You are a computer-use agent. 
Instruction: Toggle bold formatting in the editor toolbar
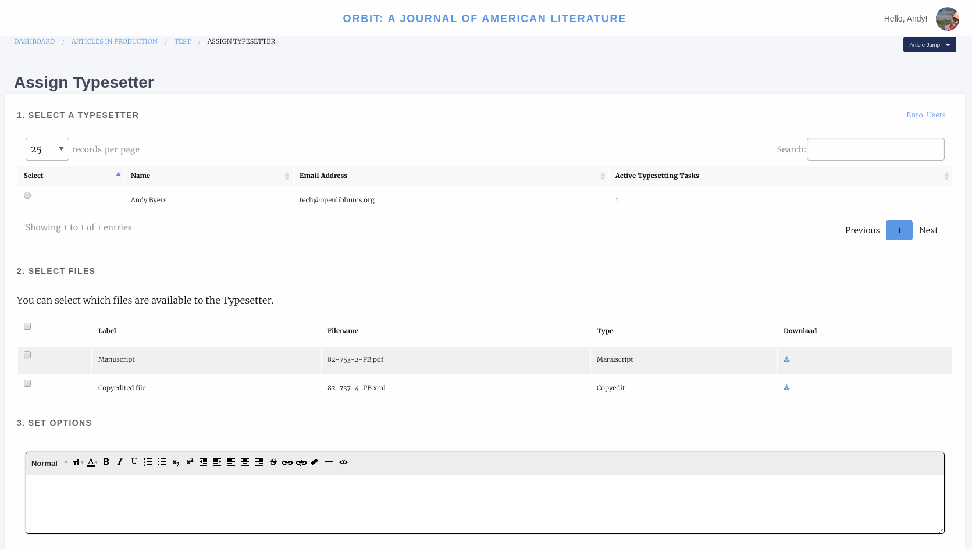click(106, 462)
